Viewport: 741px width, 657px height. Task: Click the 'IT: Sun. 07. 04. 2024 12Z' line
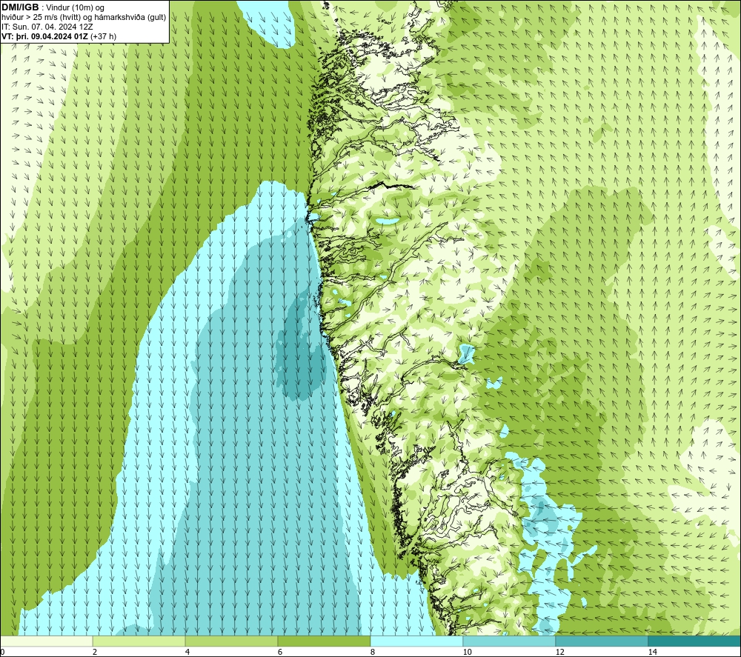click(x=47, y=27)
